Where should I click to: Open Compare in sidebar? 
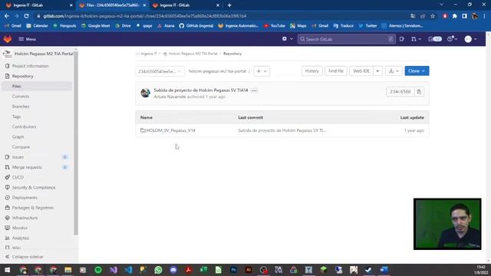[x=21, y=146]
